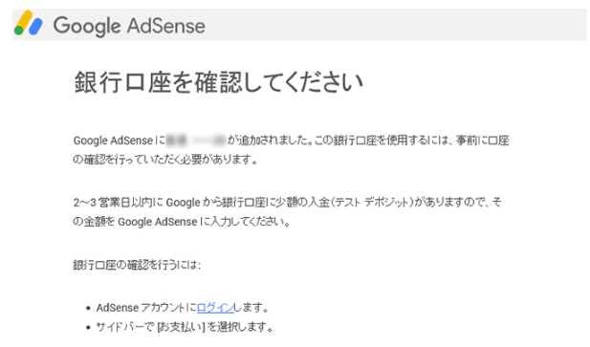590x347 pixels.
Task: Click the Google AdSense logo icon
Action: click(29, 23)
